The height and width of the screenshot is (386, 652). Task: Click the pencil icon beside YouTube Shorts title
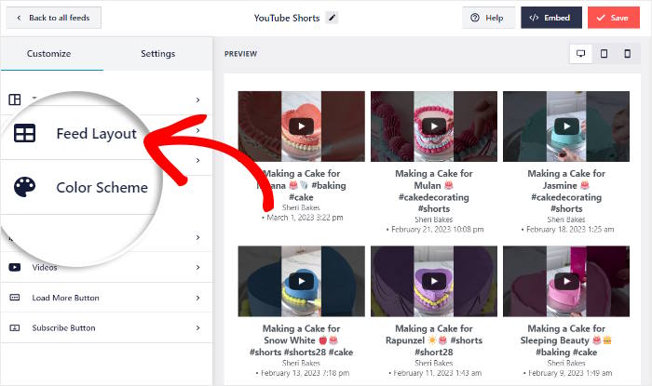click(332, 18)
